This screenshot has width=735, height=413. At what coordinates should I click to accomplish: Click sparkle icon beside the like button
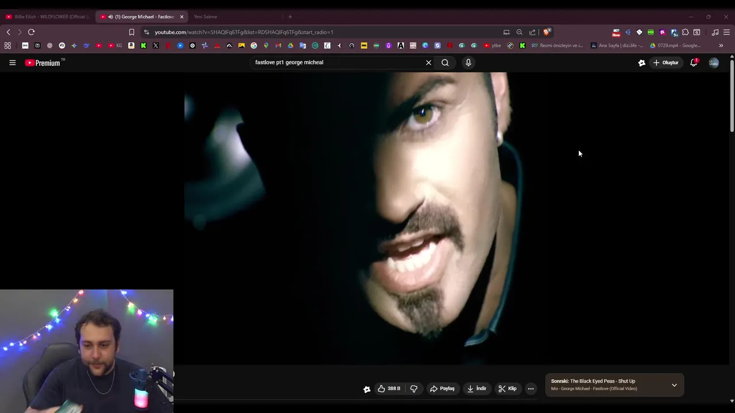coord(367,389)
